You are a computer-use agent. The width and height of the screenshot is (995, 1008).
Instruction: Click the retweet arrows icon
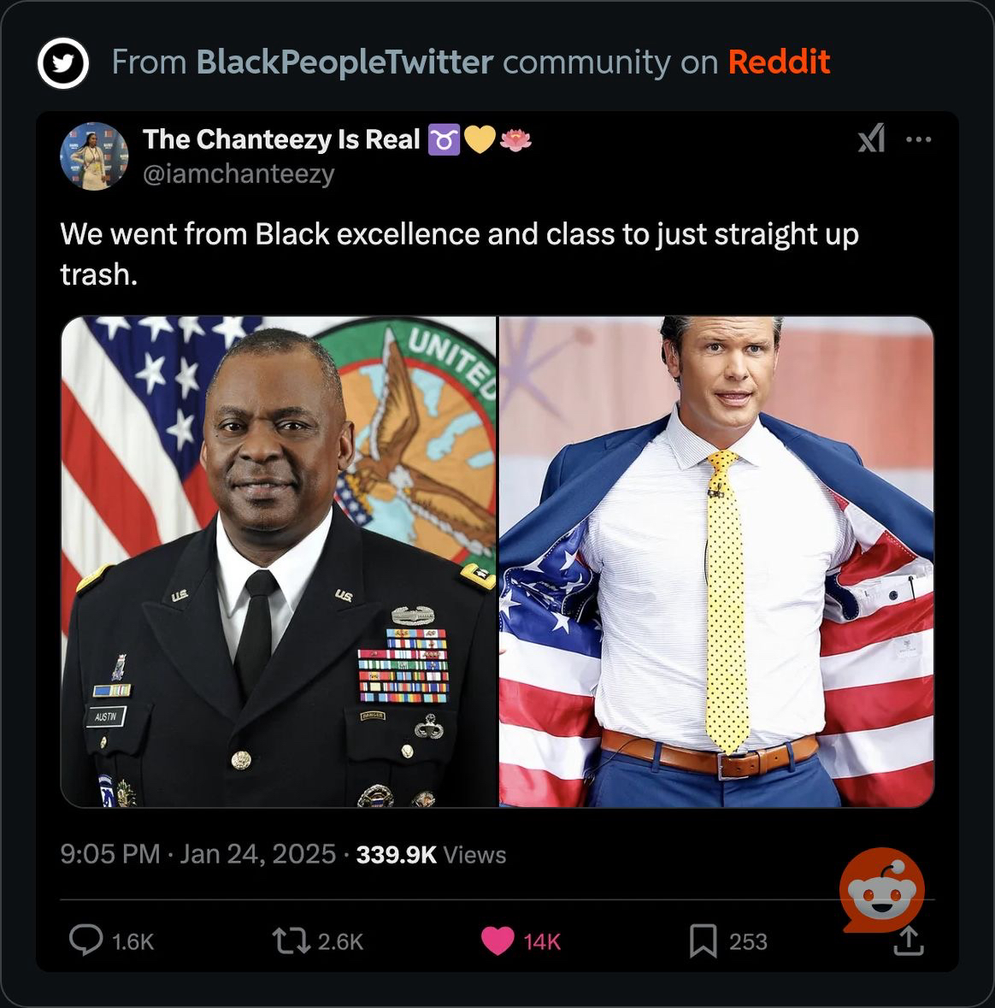(291, 941)
